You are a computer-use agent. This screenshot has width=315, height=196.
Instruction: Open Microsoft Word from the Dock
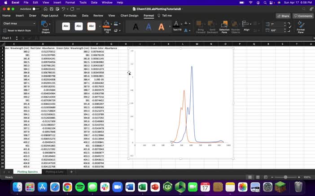pos(130,187)
